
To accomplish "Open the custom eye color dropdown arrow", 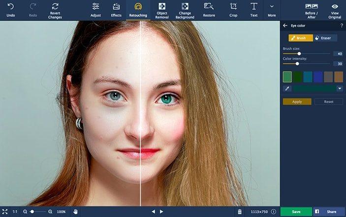I will (340, 89).
